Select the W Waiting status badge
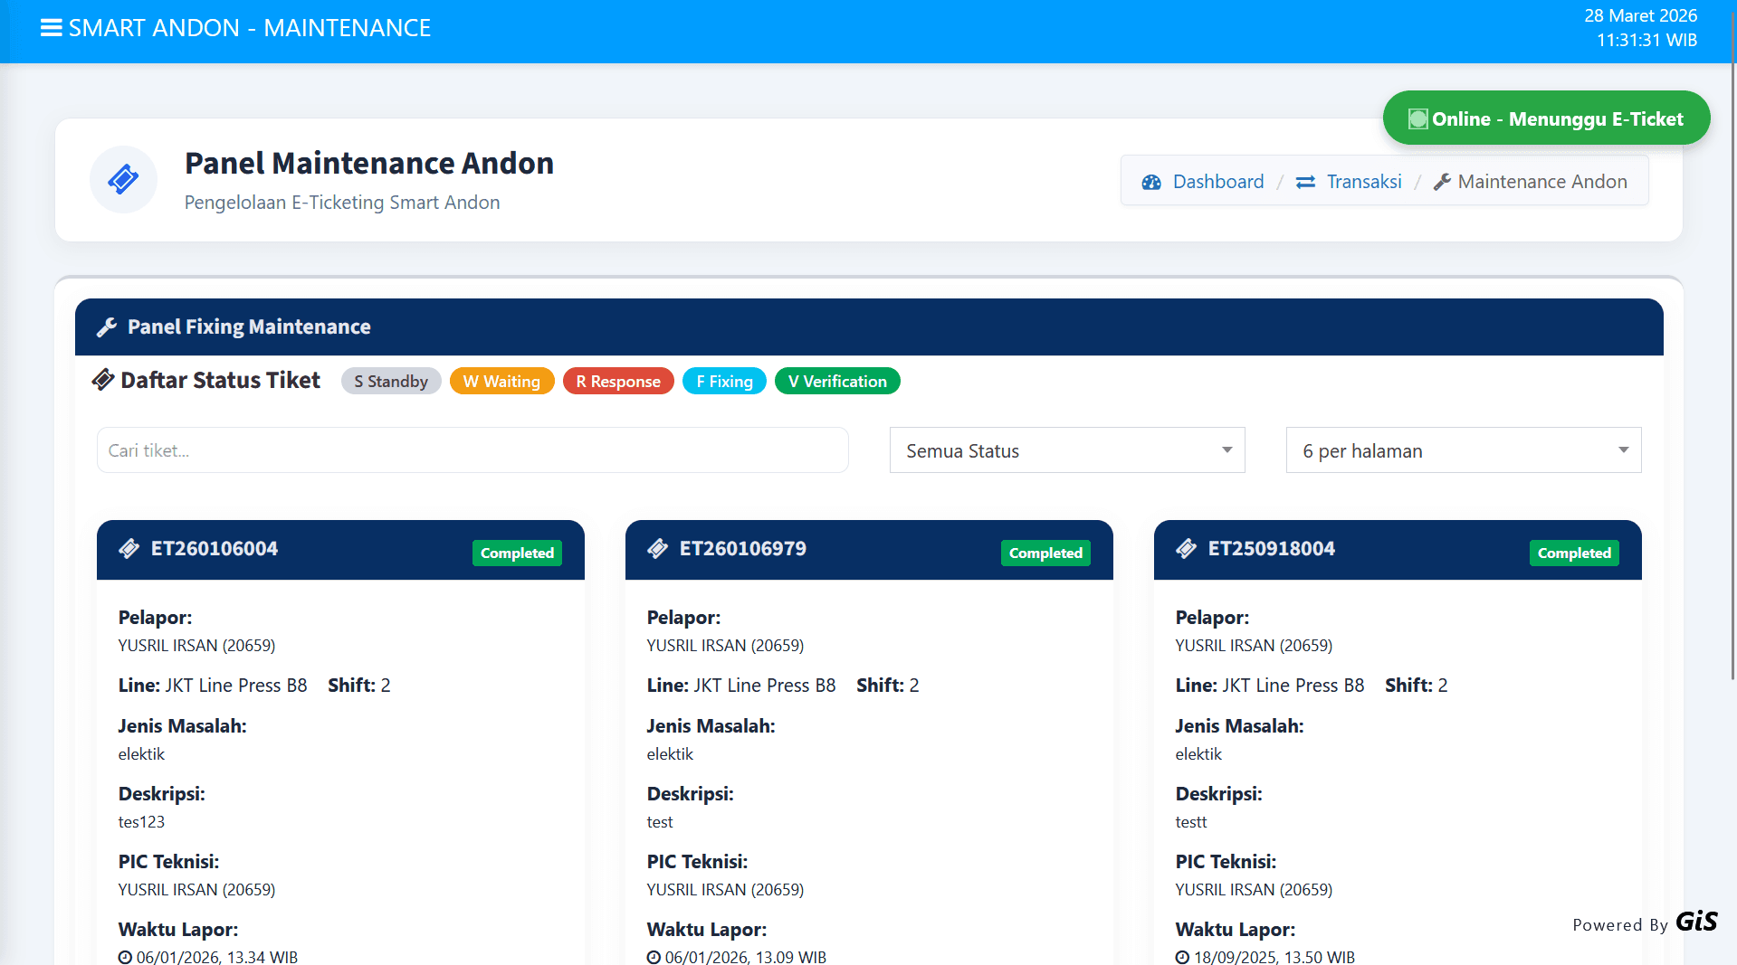This screenshot has width=1737, height=965. 501,381
